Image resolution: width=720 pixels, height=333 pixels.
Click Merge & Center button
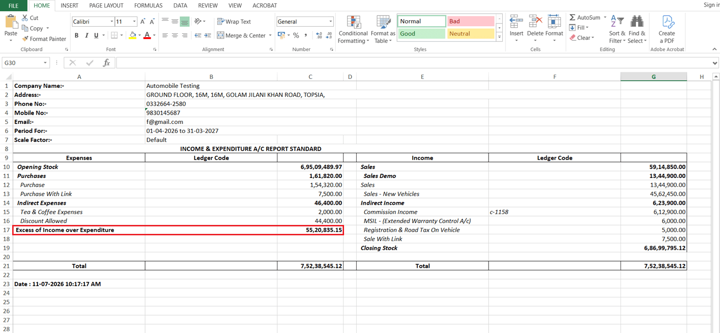click(x=241, y=35)
